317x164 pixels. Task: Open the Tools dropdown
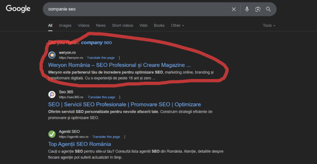[269, 26]
